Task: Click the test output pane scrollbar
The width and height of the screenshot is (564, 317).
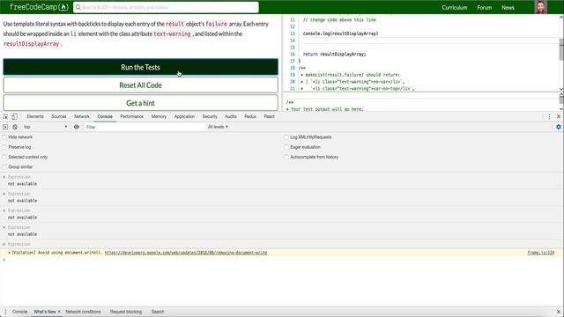Action: (561, 100)
